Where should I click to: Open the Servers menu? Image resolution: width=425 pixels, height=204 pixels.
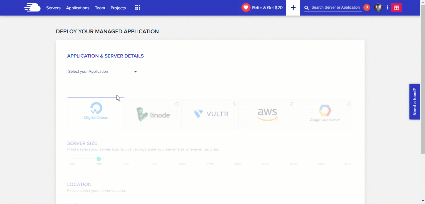53,8
